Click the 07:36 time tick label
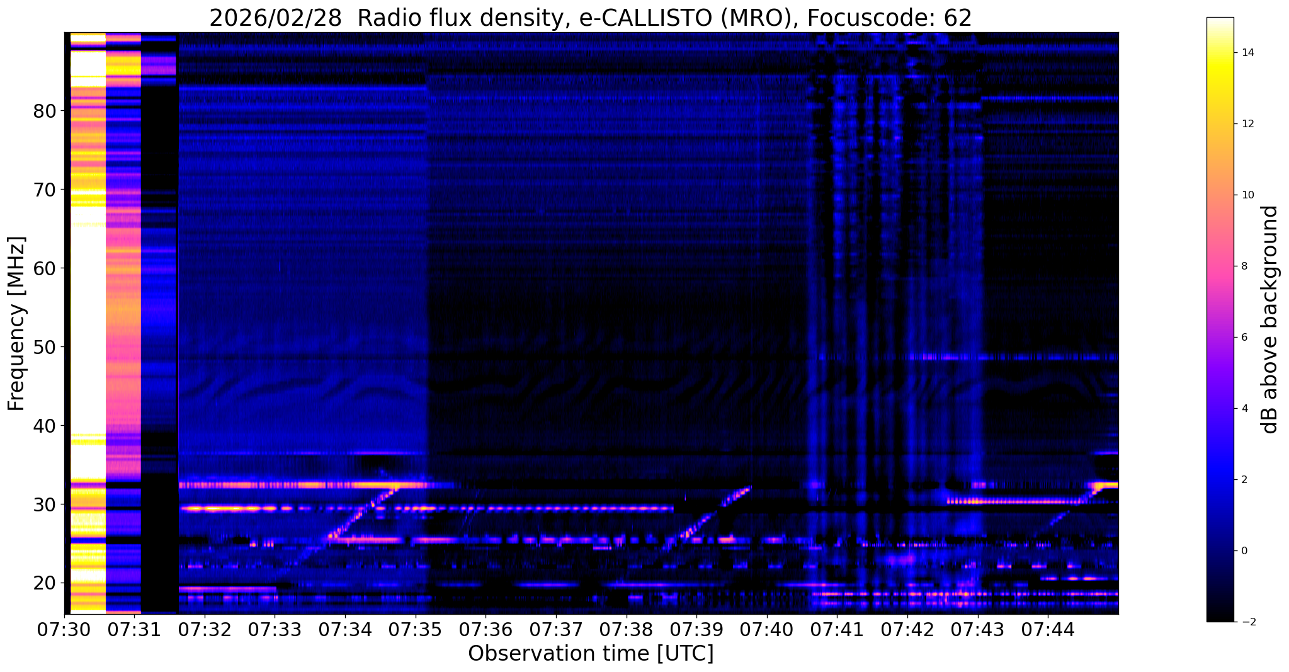The width and height of the screenshot is (1289, 672). tap(486, 630)
